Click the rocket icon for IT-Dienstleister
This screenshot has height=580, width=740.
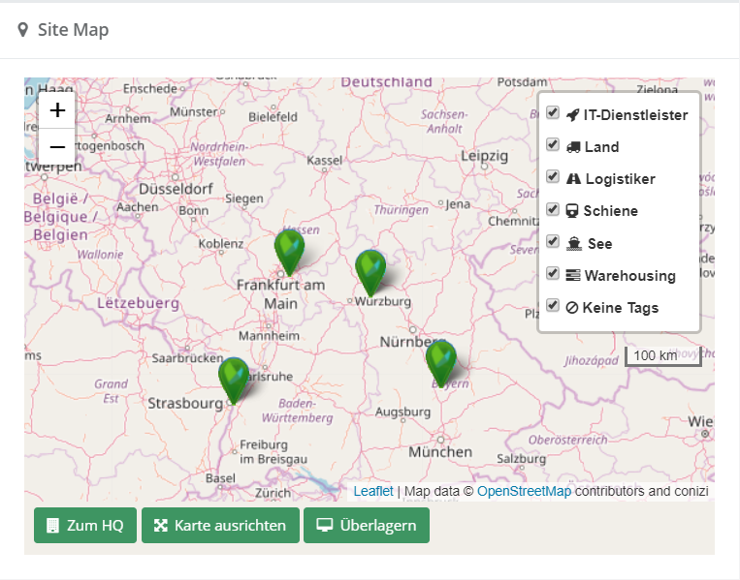pos(572,115)
